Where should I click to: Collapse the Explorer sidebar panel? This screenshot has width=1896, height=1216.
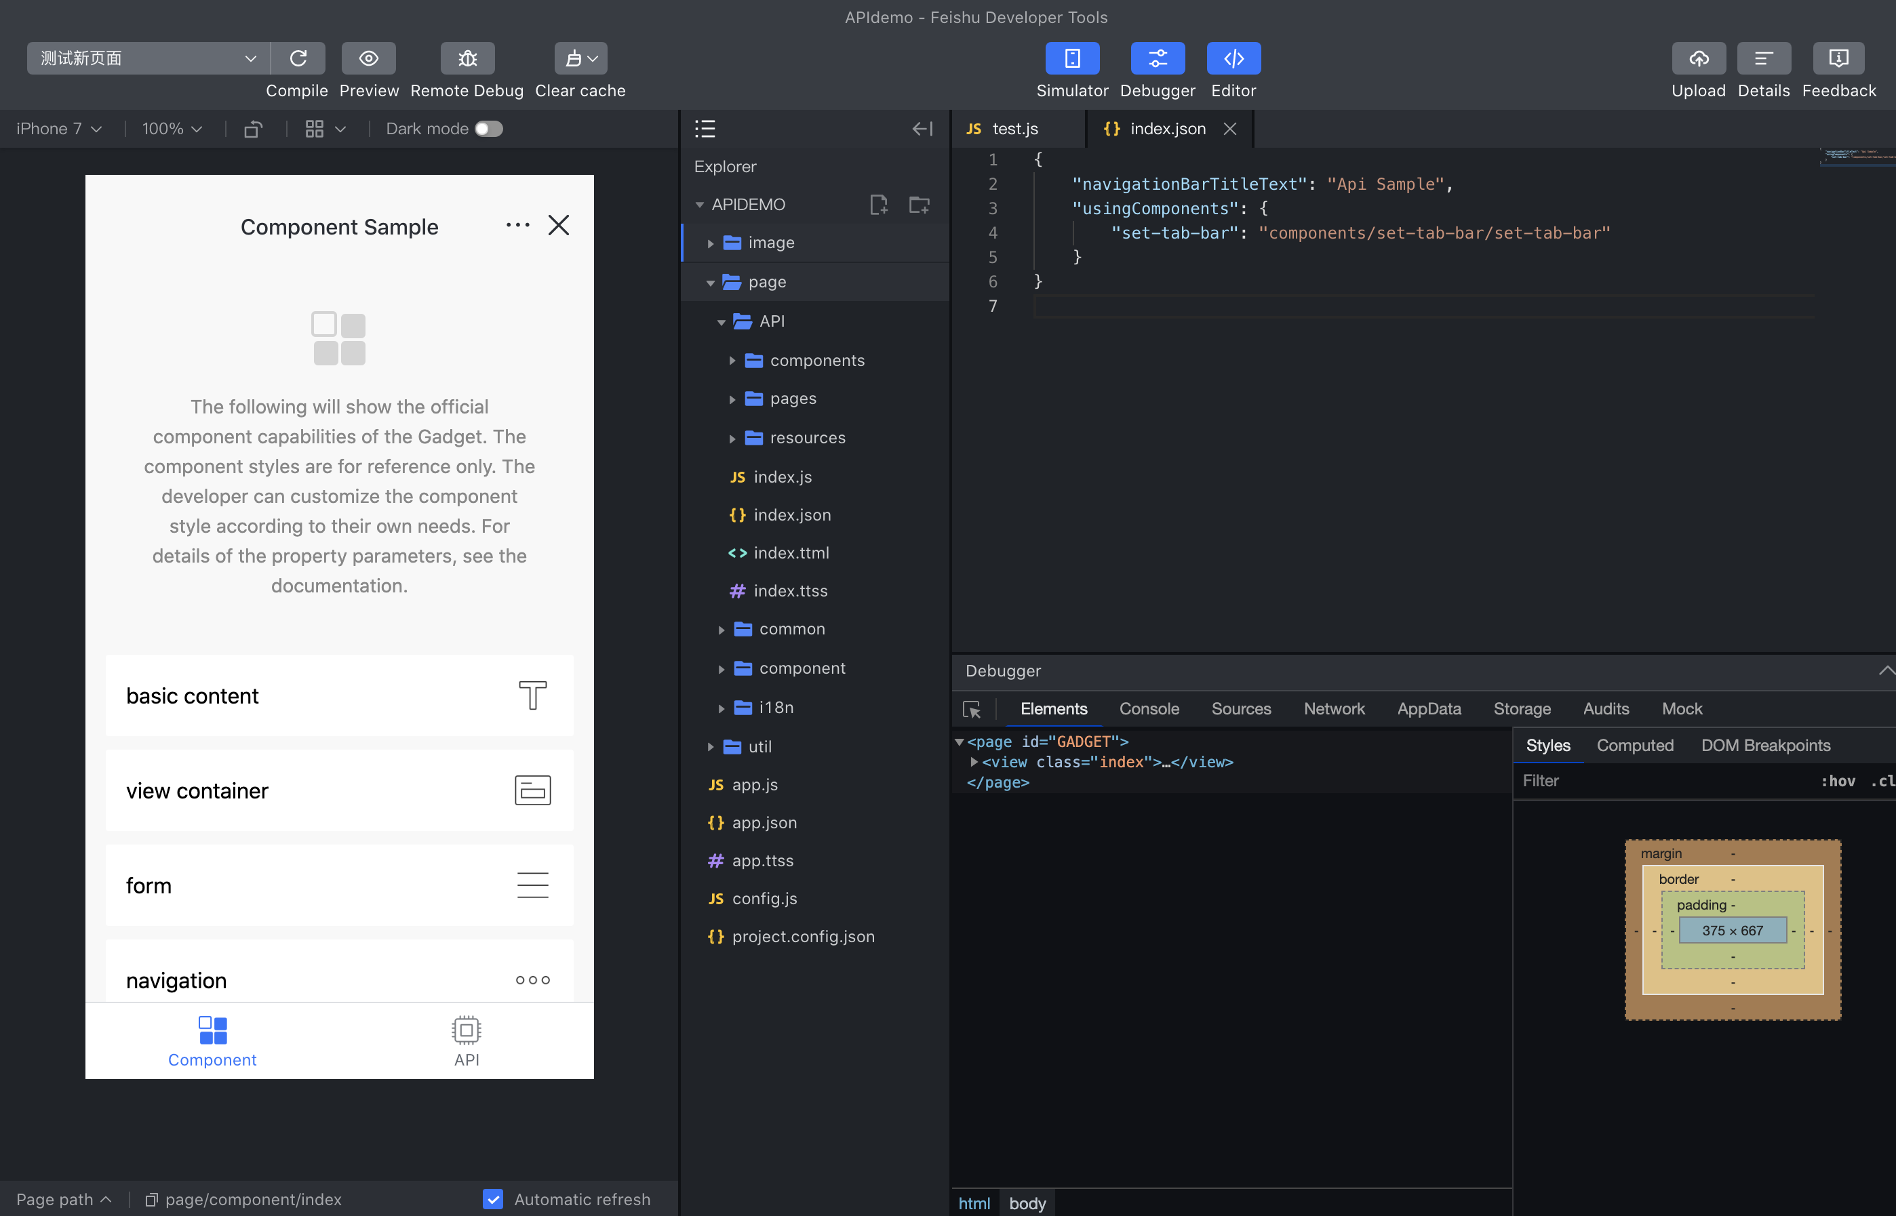(922, 129)
